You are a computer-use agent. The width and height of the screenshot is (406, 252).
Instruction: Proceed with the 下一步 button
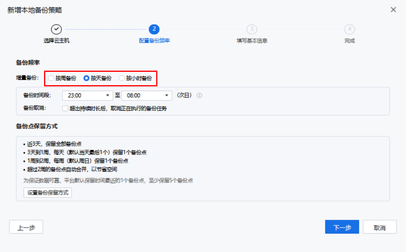[342, 227]
